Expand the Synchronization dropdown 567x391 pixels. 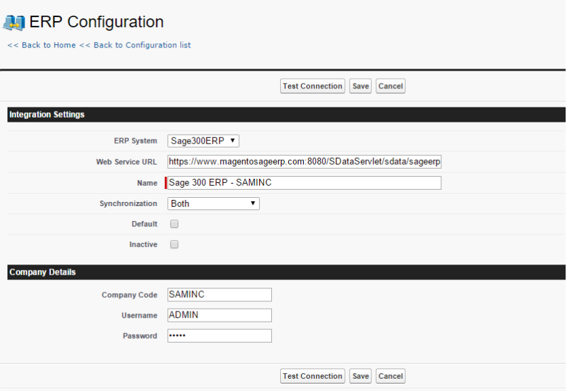click(213, 203)
